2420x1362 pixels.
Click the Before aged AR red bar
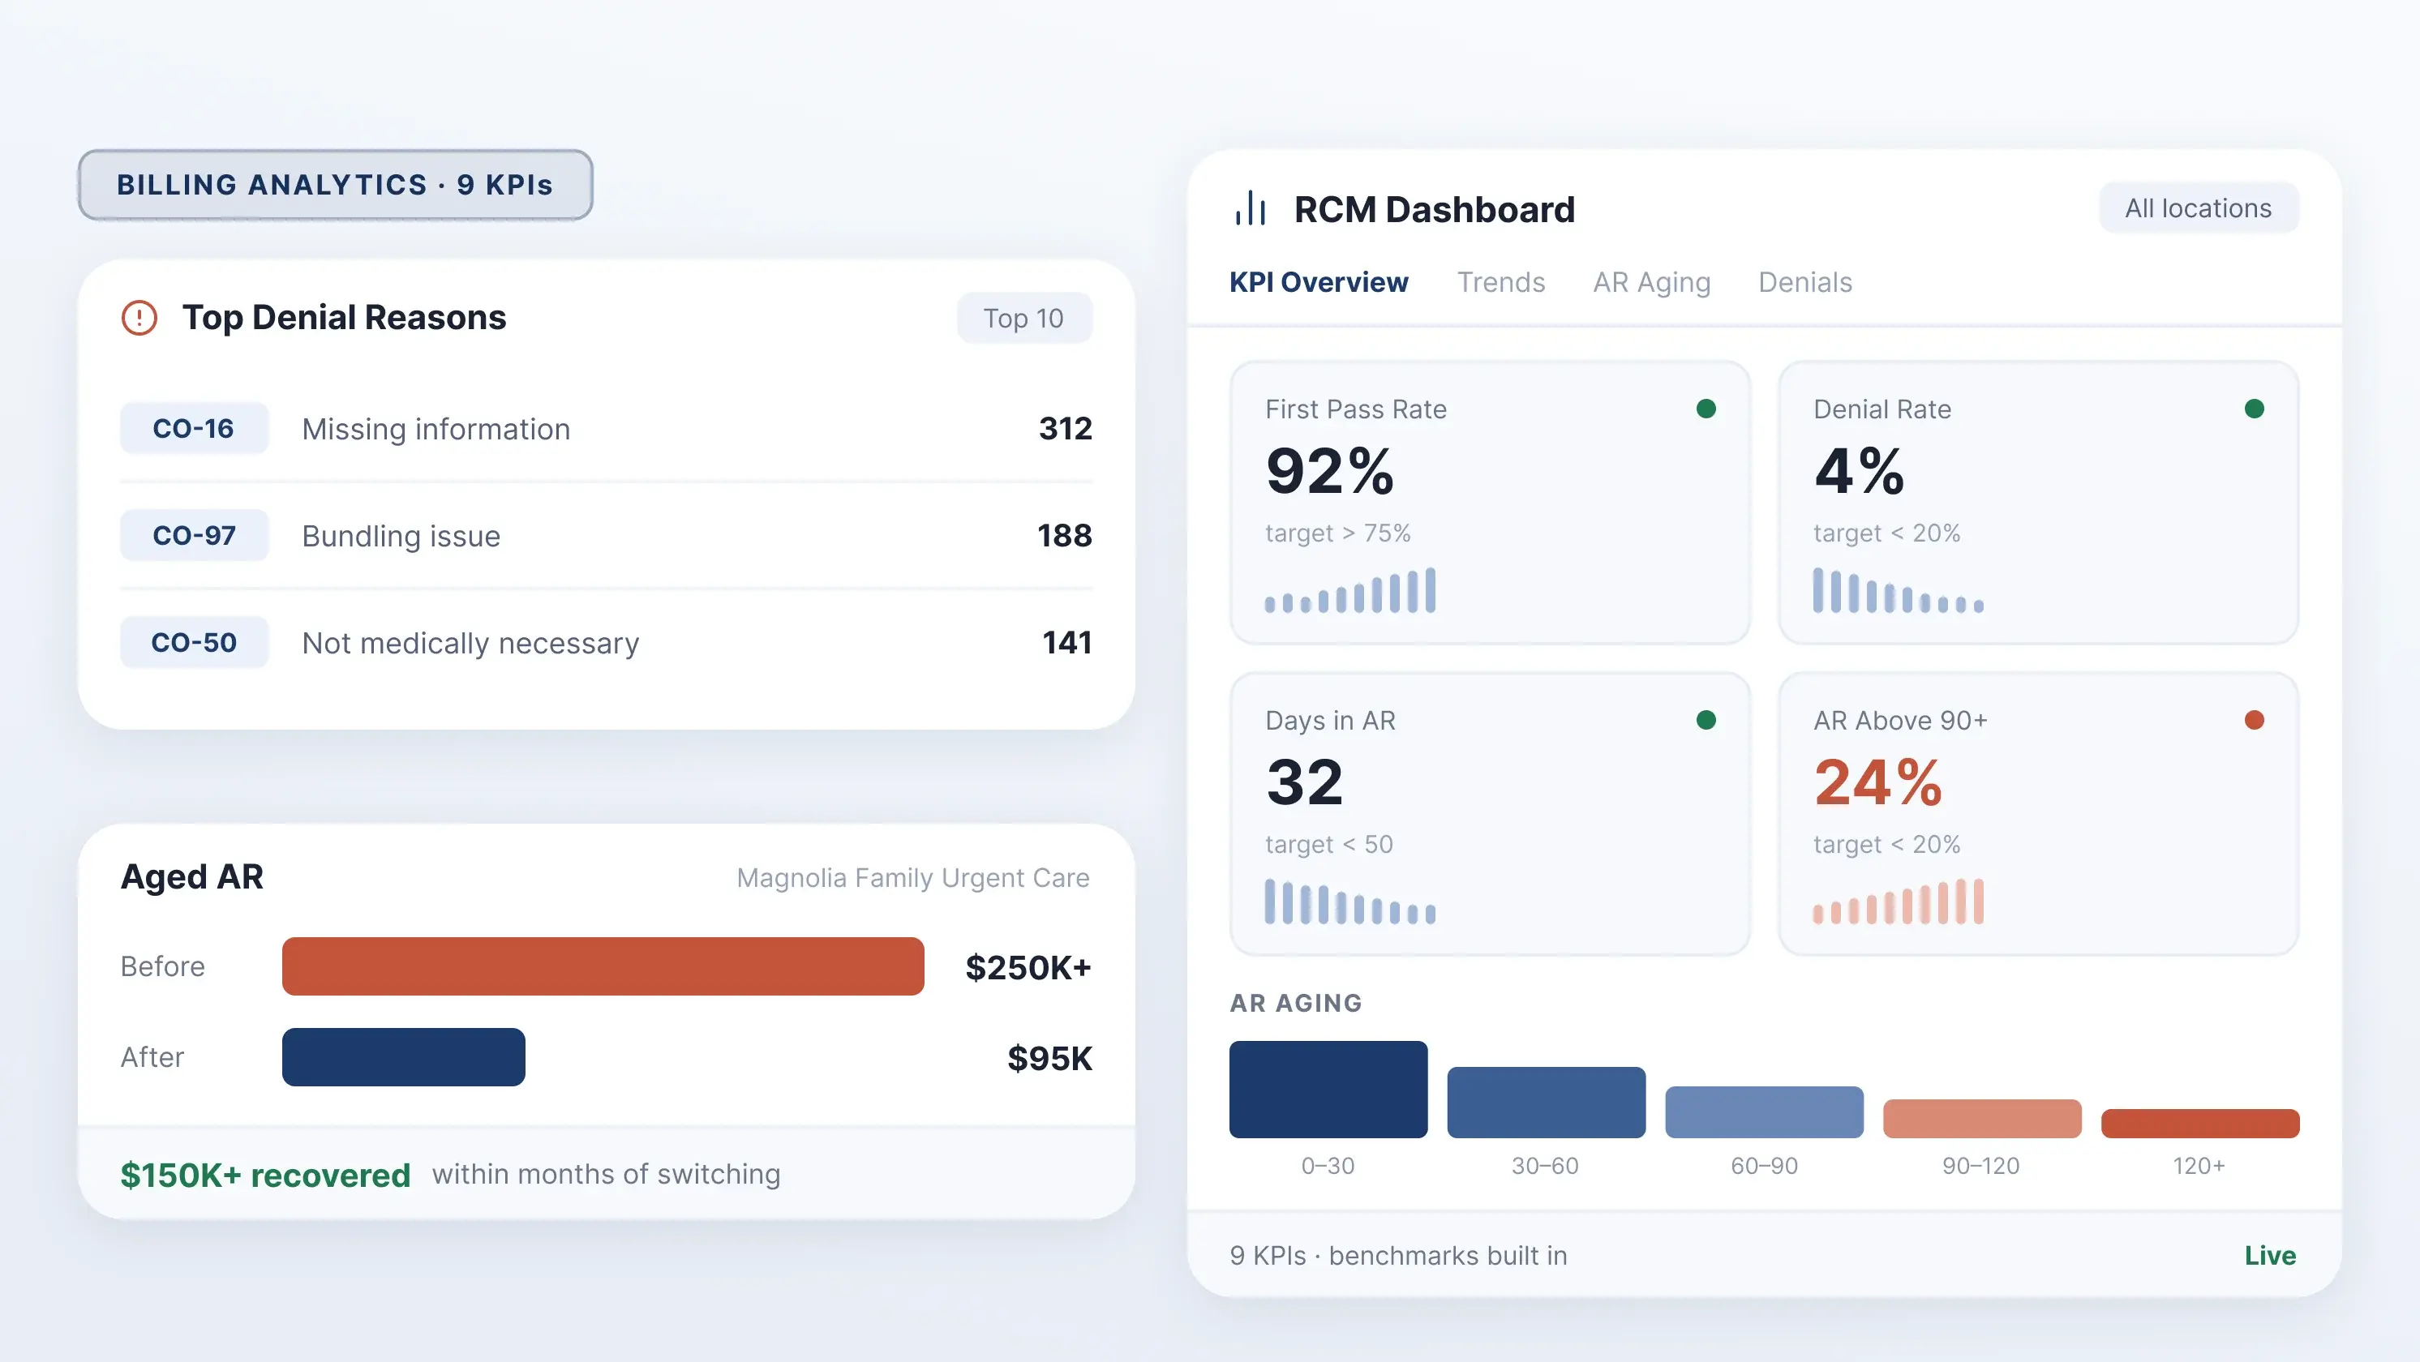tap(603, 966)
